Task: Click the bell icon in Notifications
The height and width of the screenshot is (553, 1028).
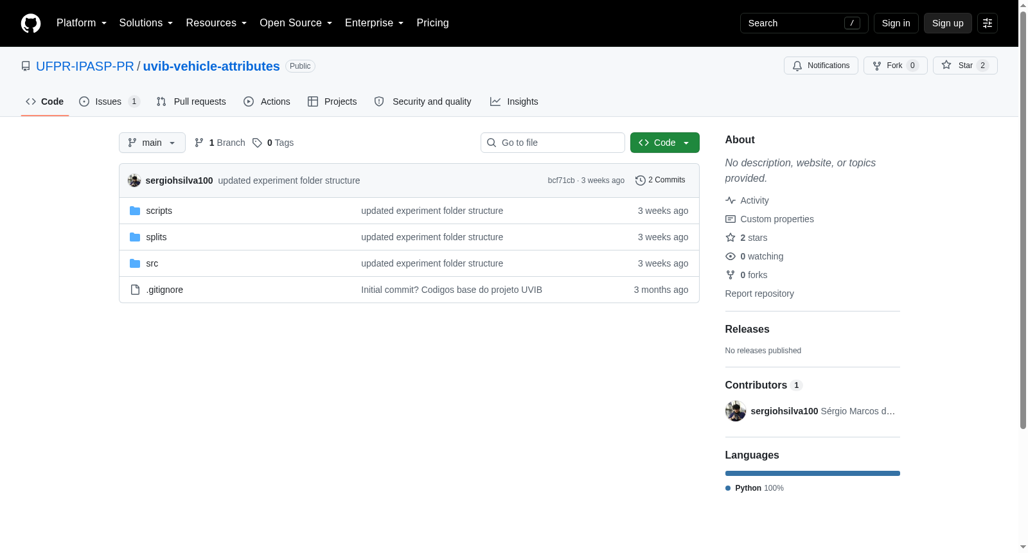Action: pos(797,66)
